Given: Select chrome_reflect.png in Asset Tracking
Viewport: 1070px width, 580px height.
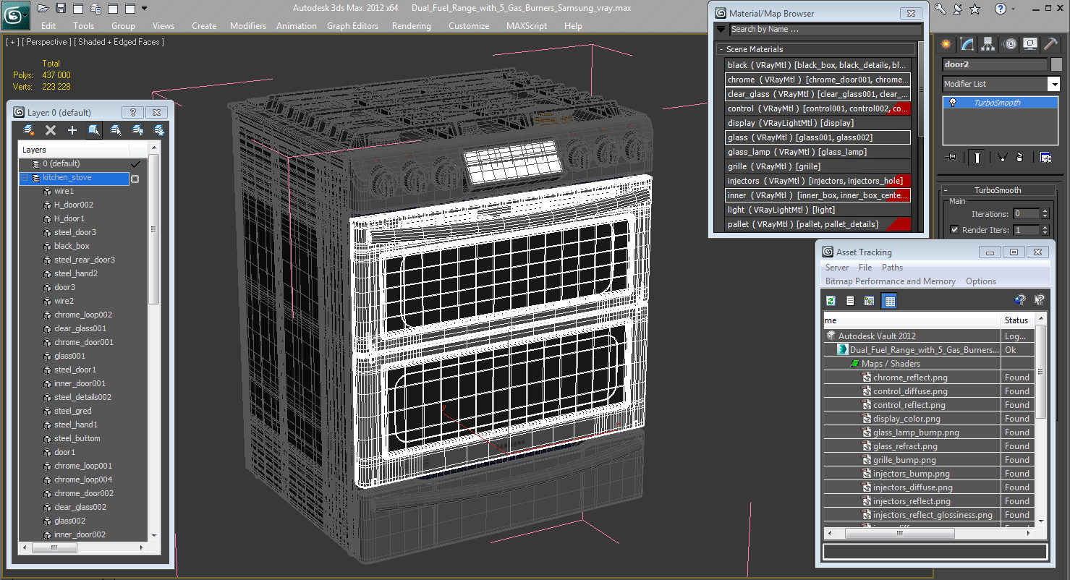Looking at the screenshot, I should [910, 378].
